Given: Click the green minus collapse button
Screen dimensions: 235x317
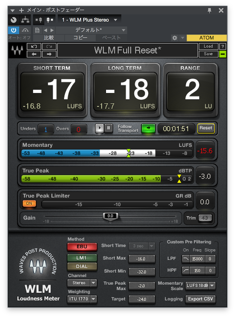Looking at the screenshot, I should (x=223, y=54).
